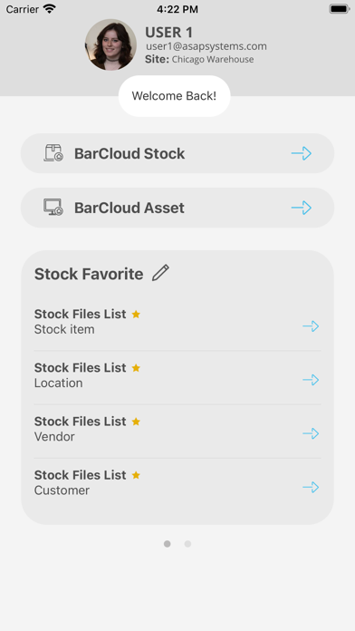Tap the BarCloud Asset monitor icon
The width and height of the screenshot is (355, 631).
coord(53,208)
